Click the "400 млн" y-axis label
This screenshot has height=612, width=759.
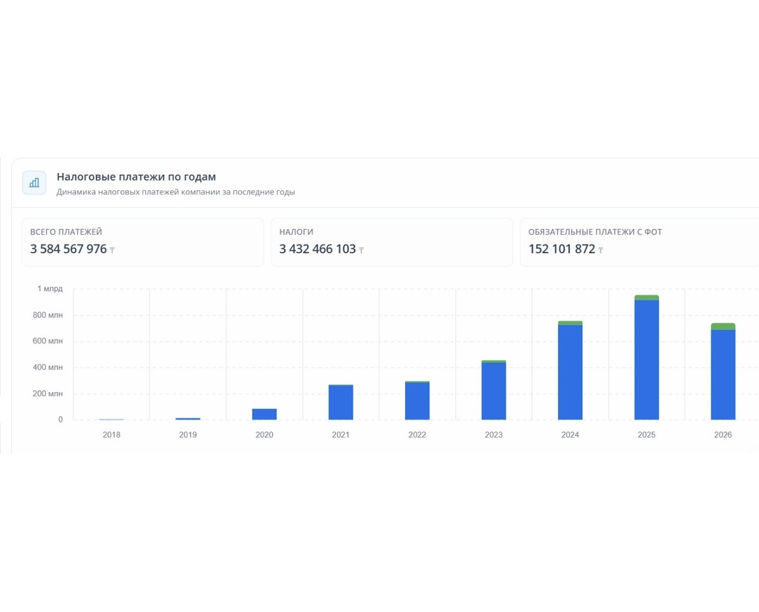tap(48, 367)
